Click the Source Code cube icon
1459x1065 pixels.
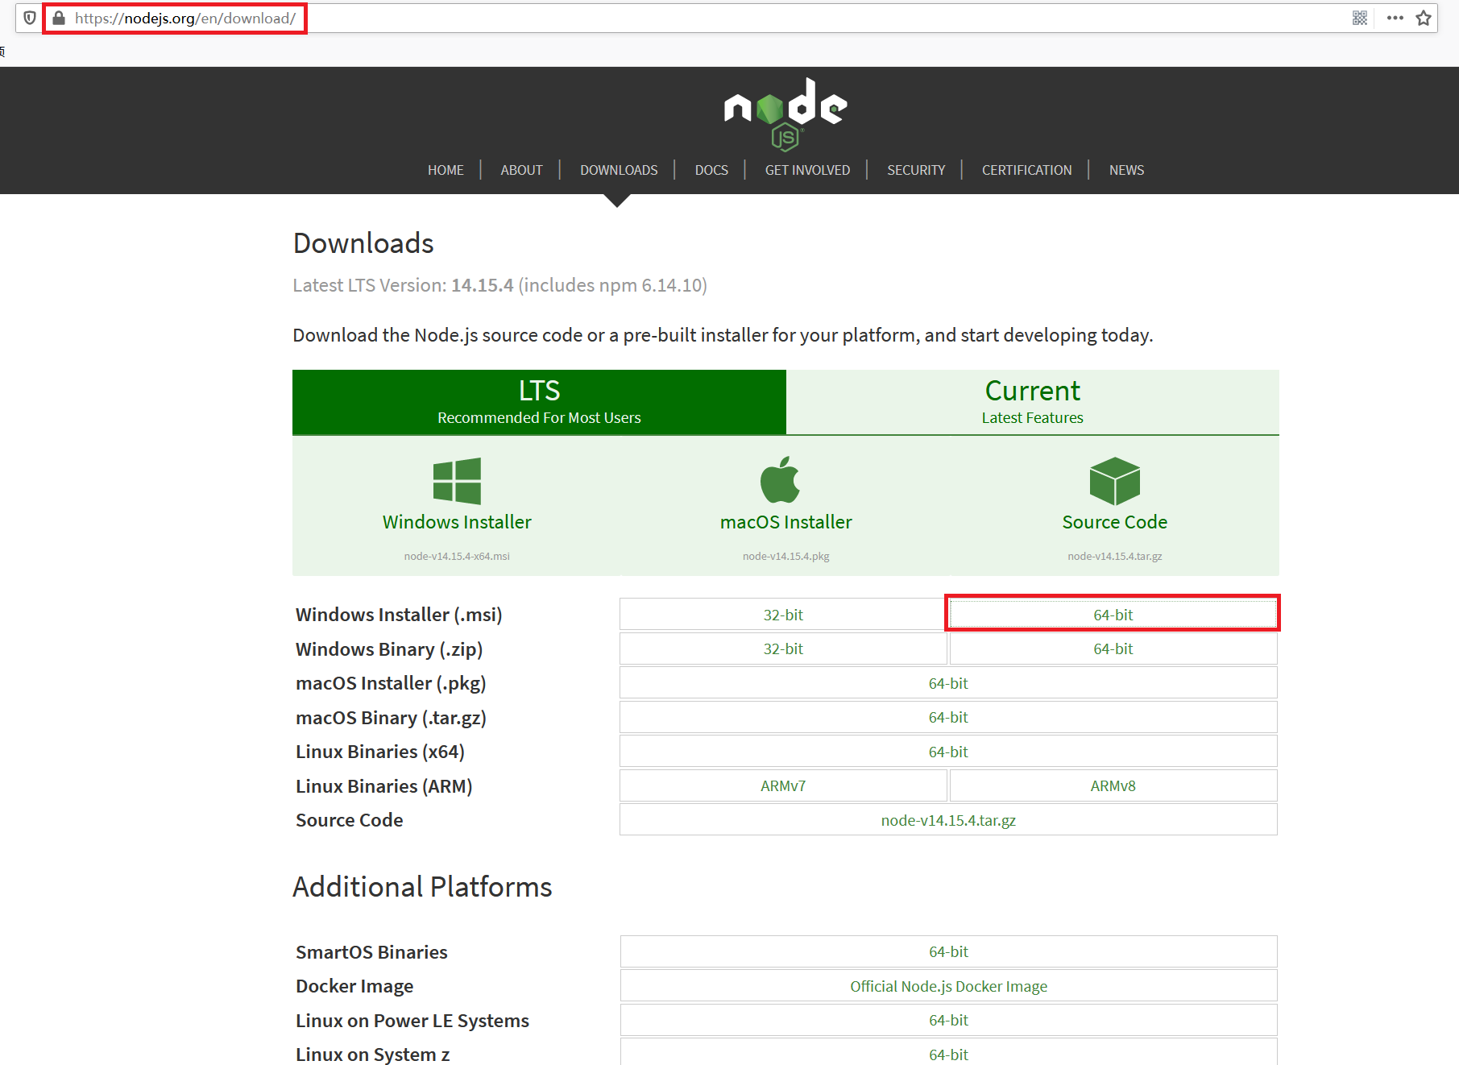[x=1115, y=481]
